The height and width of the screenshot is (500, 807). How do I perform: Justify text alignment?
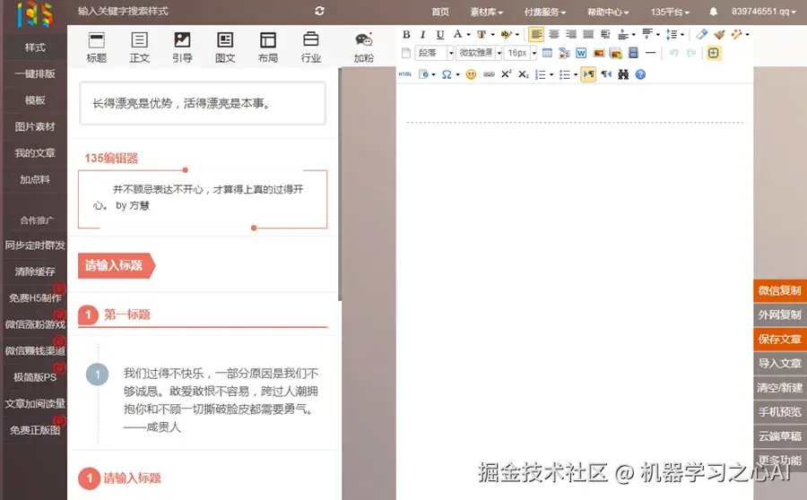[x=588, y=34]
